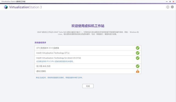
Task: Open the language globe icon
Action: 172,7
